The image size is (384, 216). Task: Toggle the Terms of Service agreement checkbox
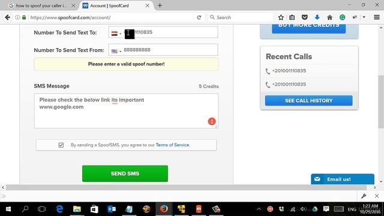tap(61, 145)
